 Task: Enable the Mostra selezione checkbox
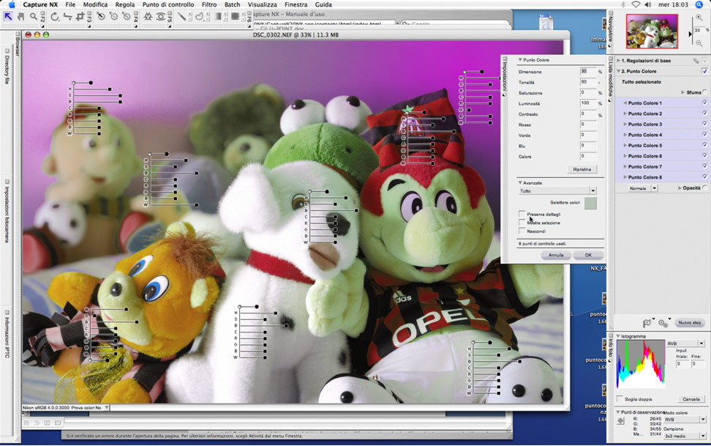[522, 223]
